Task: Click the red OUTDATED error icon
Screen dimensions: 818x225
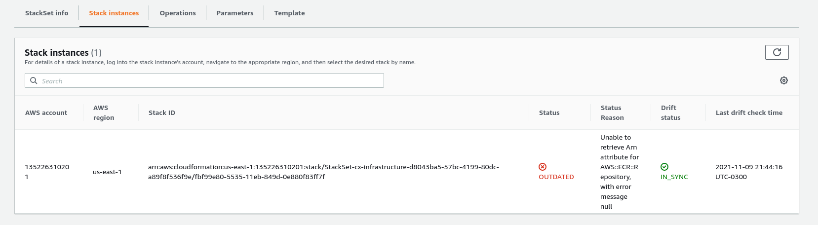Action: pos(543,167)
